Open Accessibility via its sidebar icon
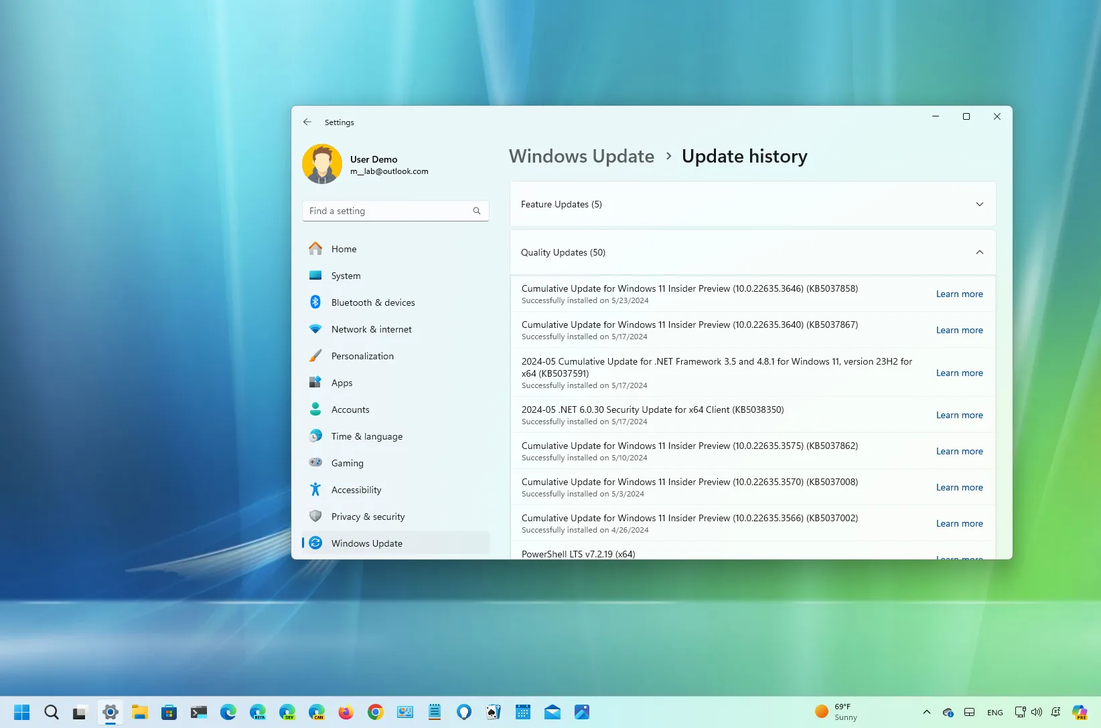The image size is (1101, 728). click(315, 489)
